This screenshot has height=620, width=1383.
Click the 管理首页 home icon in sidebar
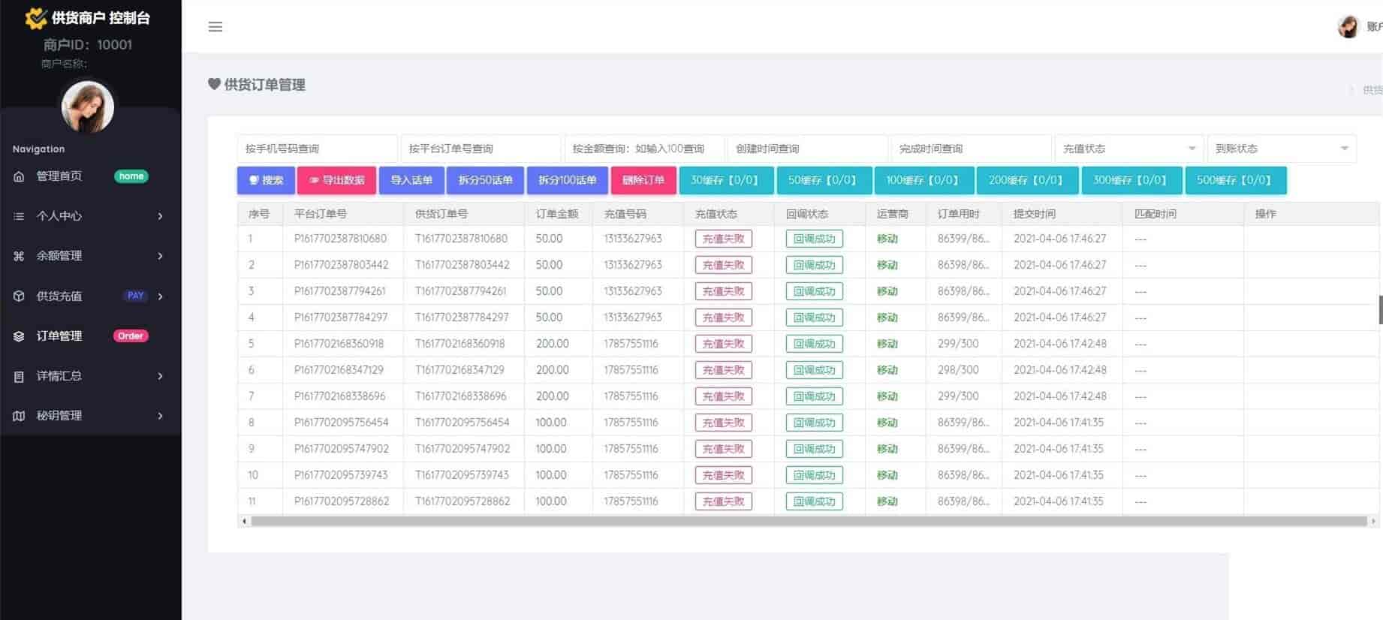(x=20, y=176)
